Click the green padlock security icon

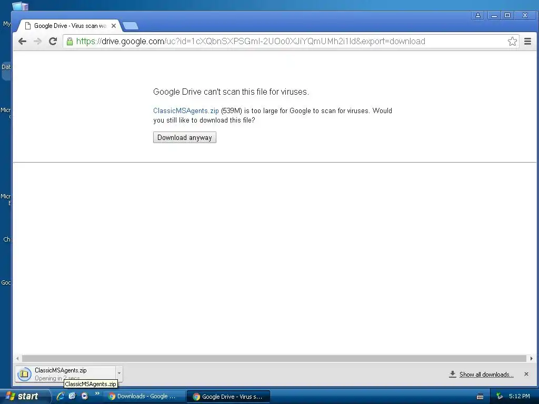pyautogui.click(x=69, y=42)
